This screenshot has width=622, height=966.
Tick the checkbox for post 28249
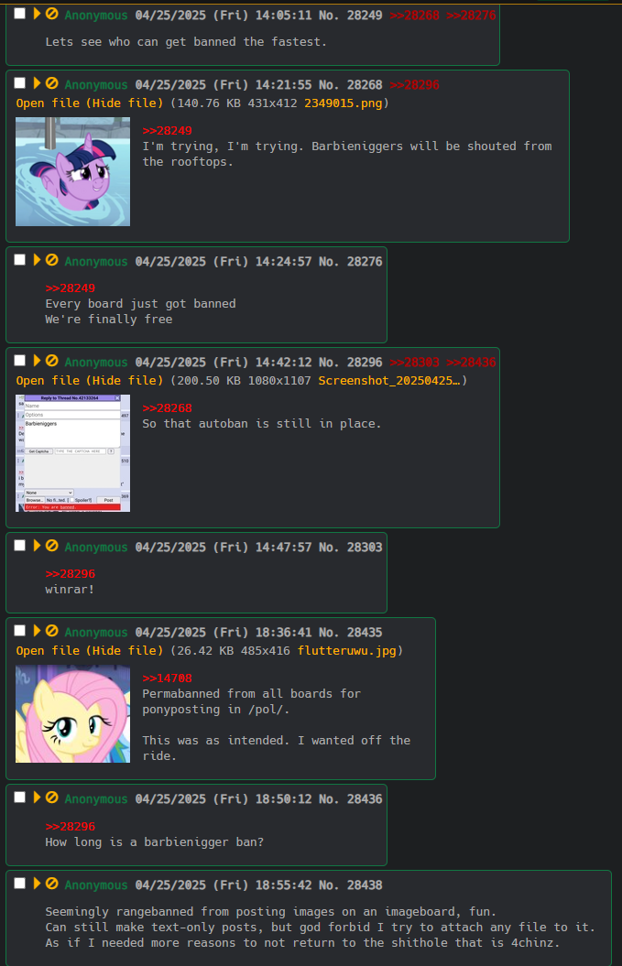pyautogui.click(x=20, y=14)
